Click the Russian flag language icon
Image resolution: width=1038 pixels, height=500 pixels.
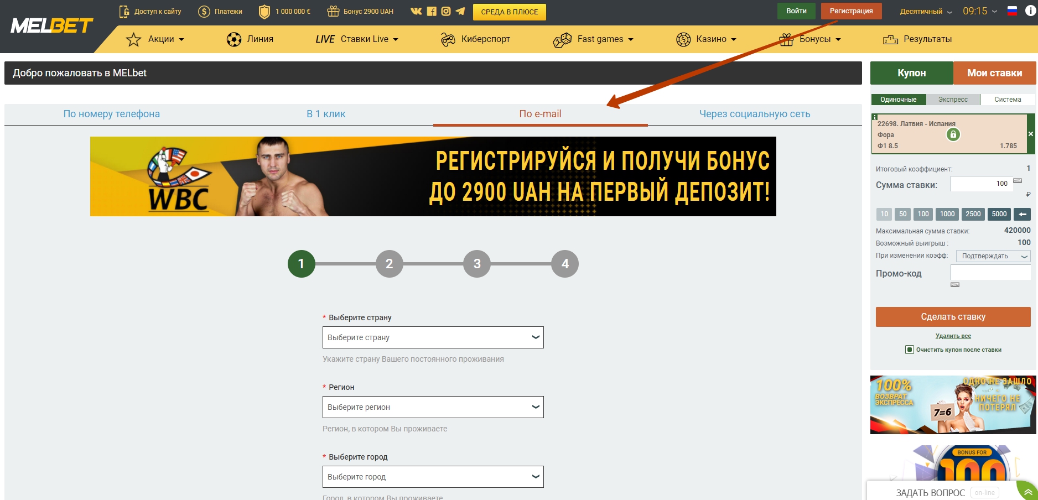tap(1012, 11)
